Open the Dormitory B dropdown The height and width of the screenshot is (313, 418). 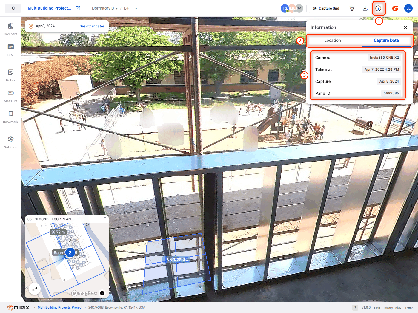click(x=105, y=8)
